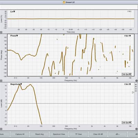Click the Reset Avg button
This screenshot has height=138, width=138.
click(39, 134)
